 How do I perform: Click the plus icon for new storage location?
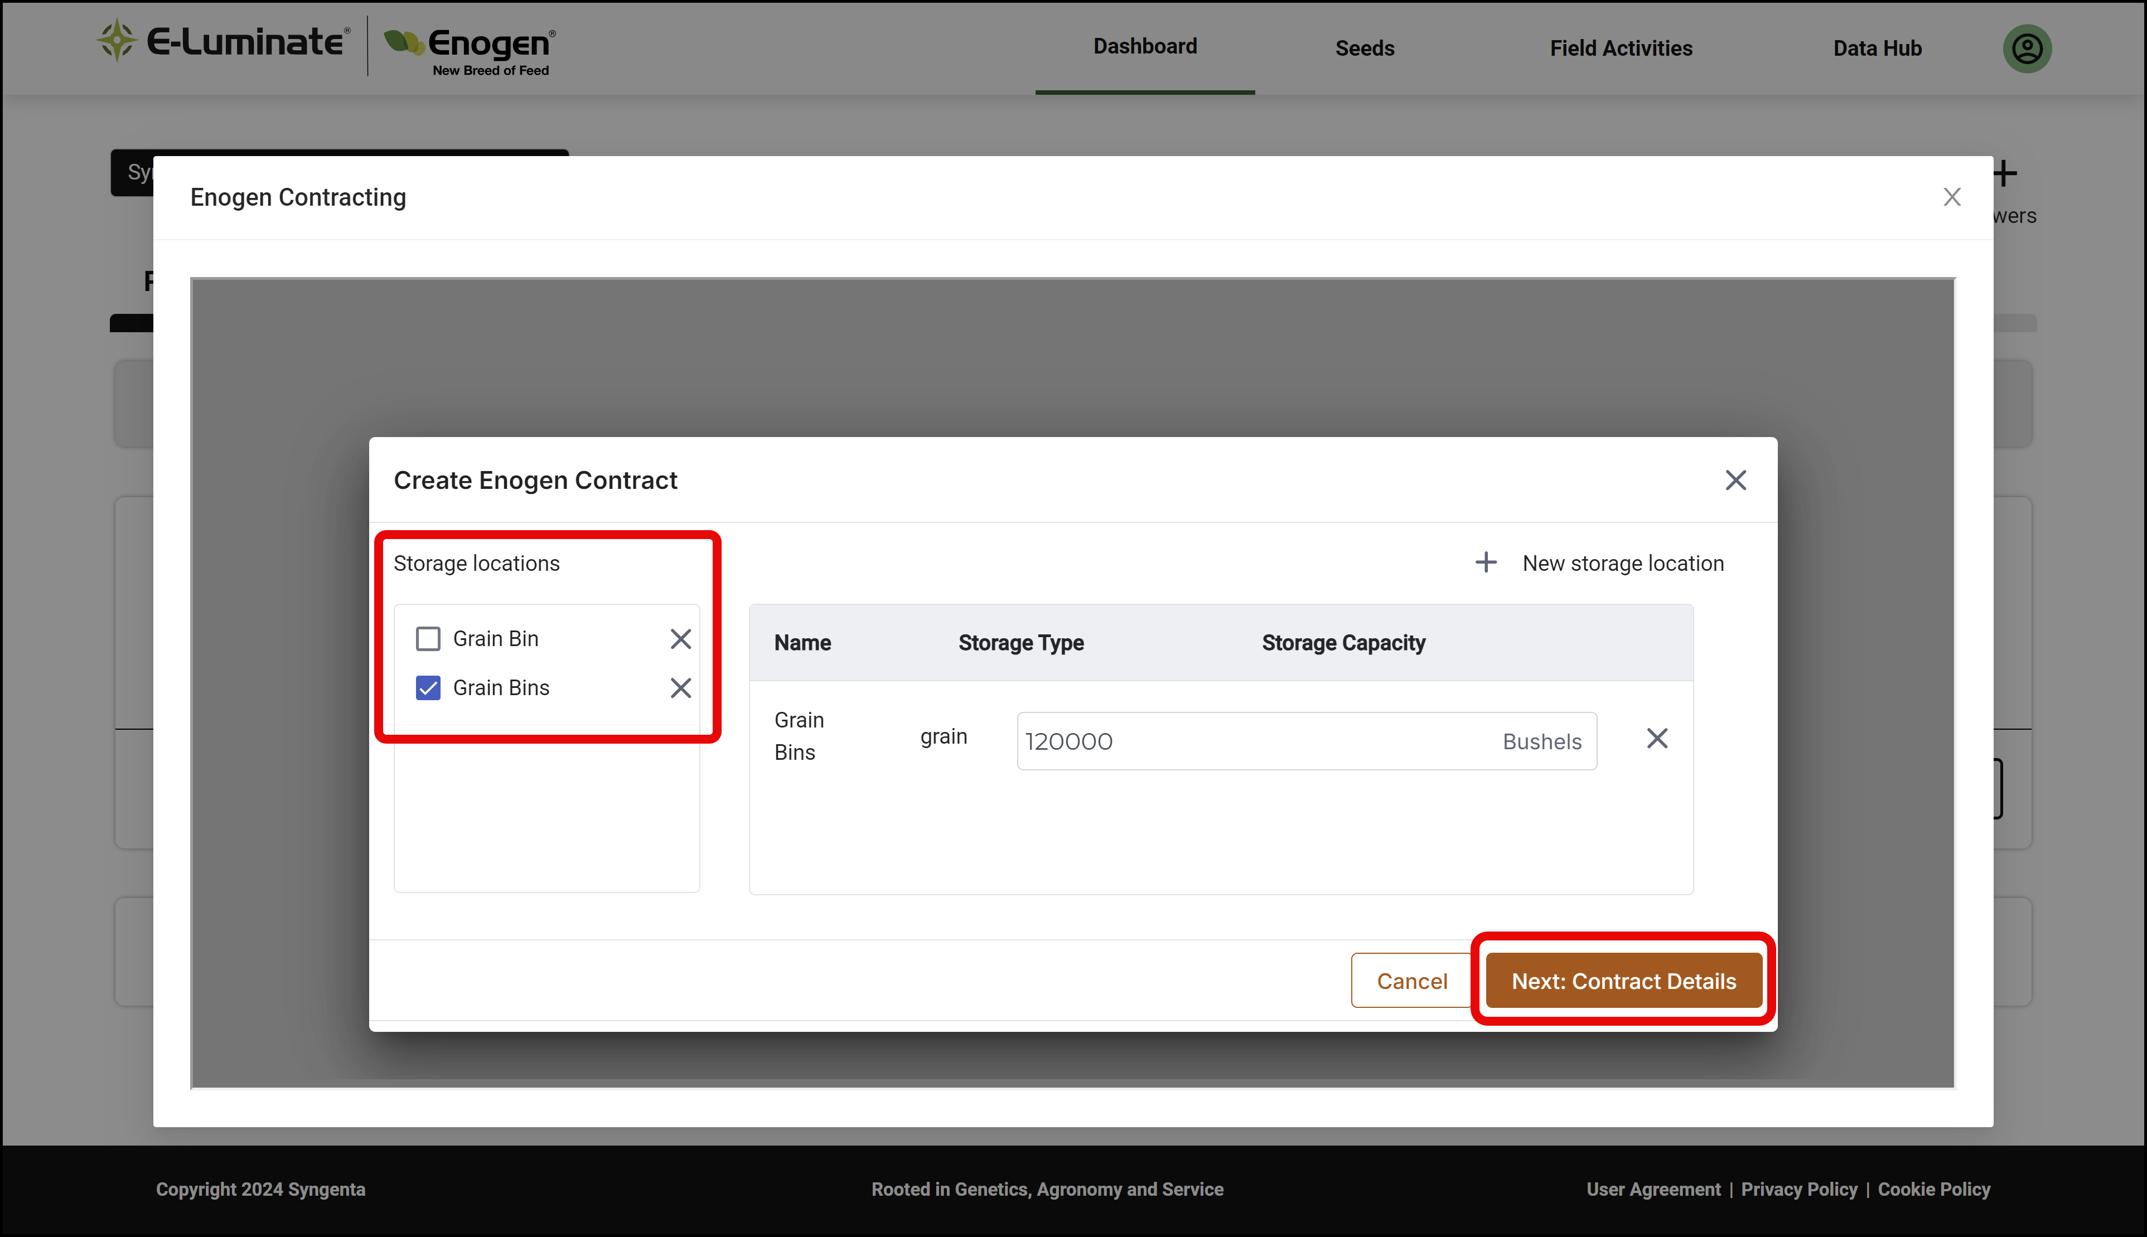click(x=1485, y=562)
